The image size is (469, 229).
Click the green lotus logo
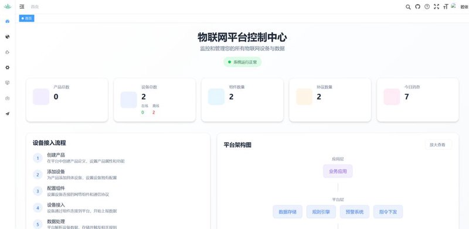(8, 6)
